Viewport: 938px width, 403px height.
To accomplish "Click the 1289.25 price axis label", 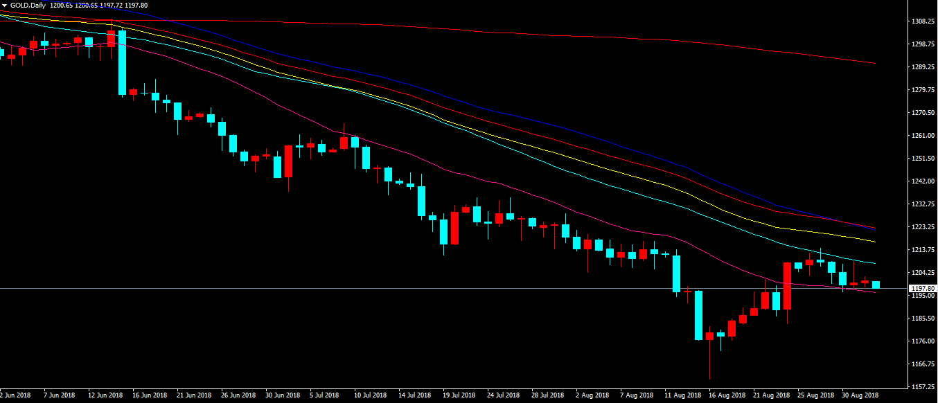I will click(x=923, y=67).
